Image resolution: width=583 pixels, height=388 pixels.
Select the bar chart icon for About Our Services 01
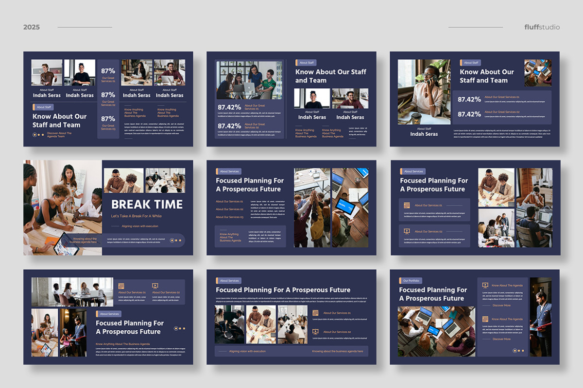tap(407, 205)
